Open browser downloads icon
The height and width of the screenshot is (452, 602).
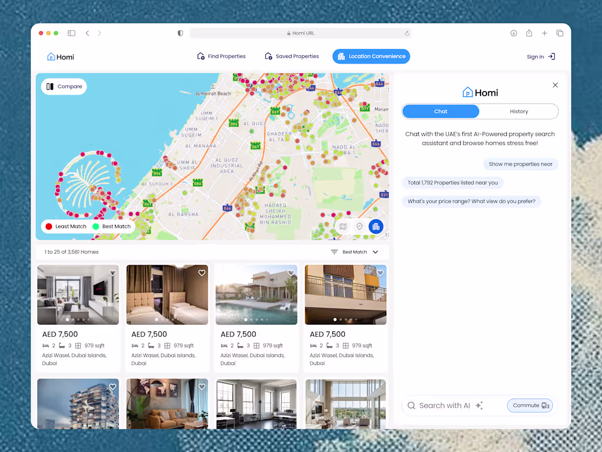point(514,33)
